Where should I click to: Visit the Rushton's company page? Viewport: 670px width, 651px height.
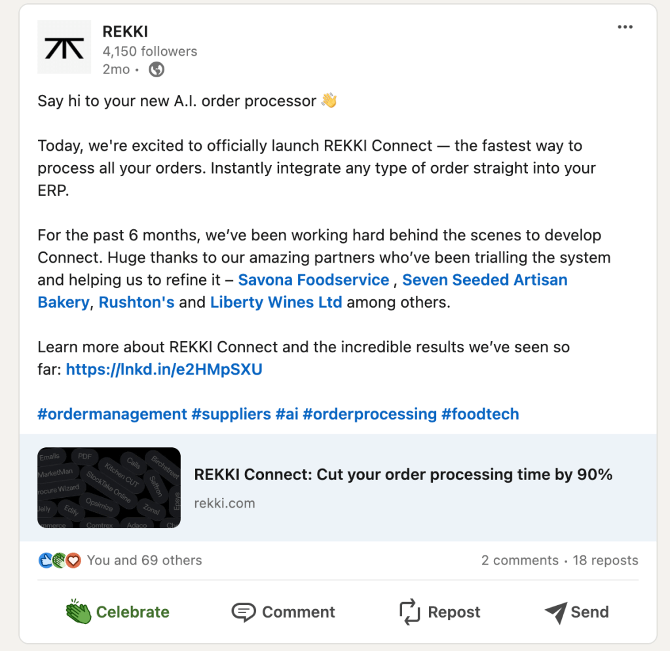click(x=136, y=303)
